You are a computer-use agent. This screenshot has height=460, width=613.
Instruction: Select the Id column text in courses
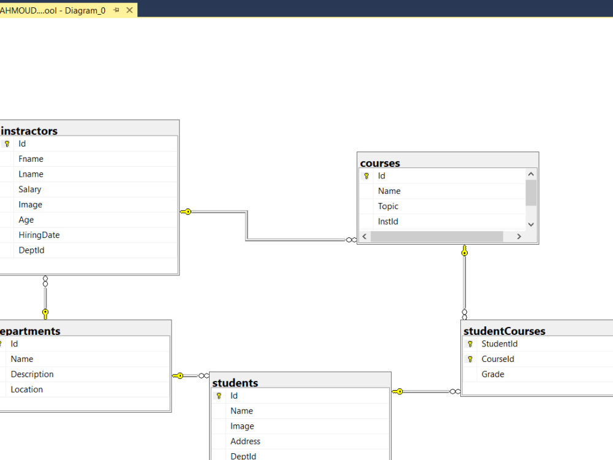[381, 175]
